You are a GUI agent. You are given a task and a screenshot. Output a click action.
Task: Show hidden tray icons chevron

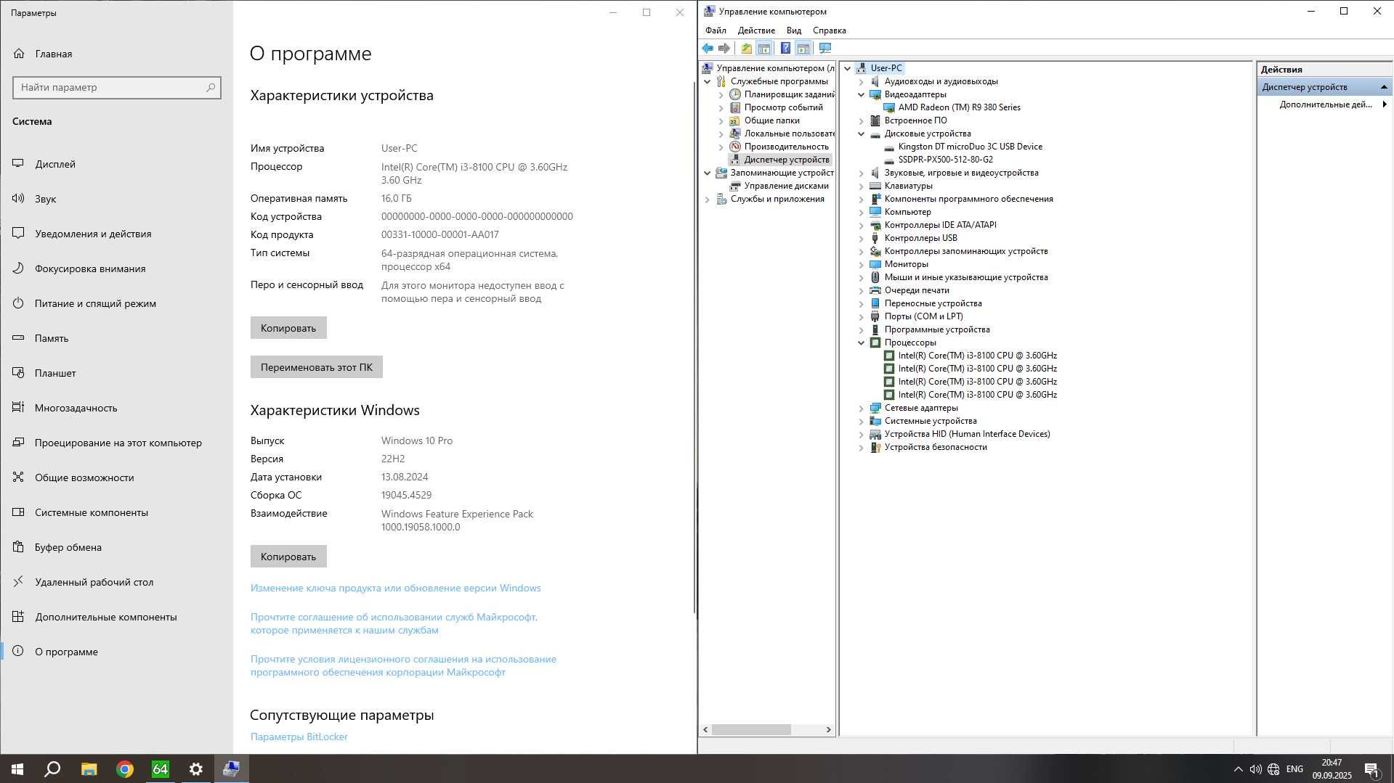(x=1238, y=769)
